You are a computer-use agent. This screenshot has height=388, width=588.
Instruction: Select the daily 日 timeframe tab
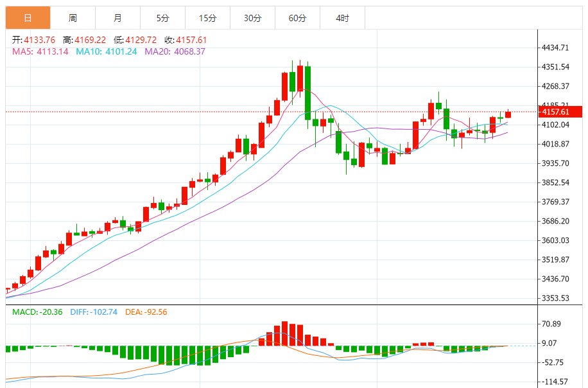28,17
